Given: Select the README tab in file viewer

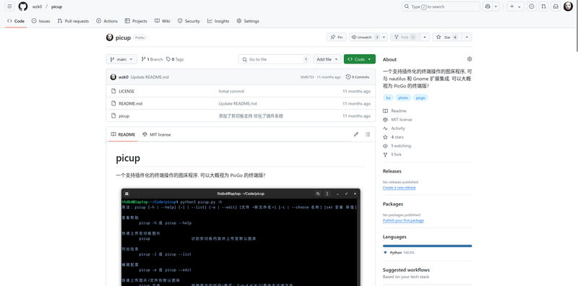Looking at the screenshot, I should 123,134.
